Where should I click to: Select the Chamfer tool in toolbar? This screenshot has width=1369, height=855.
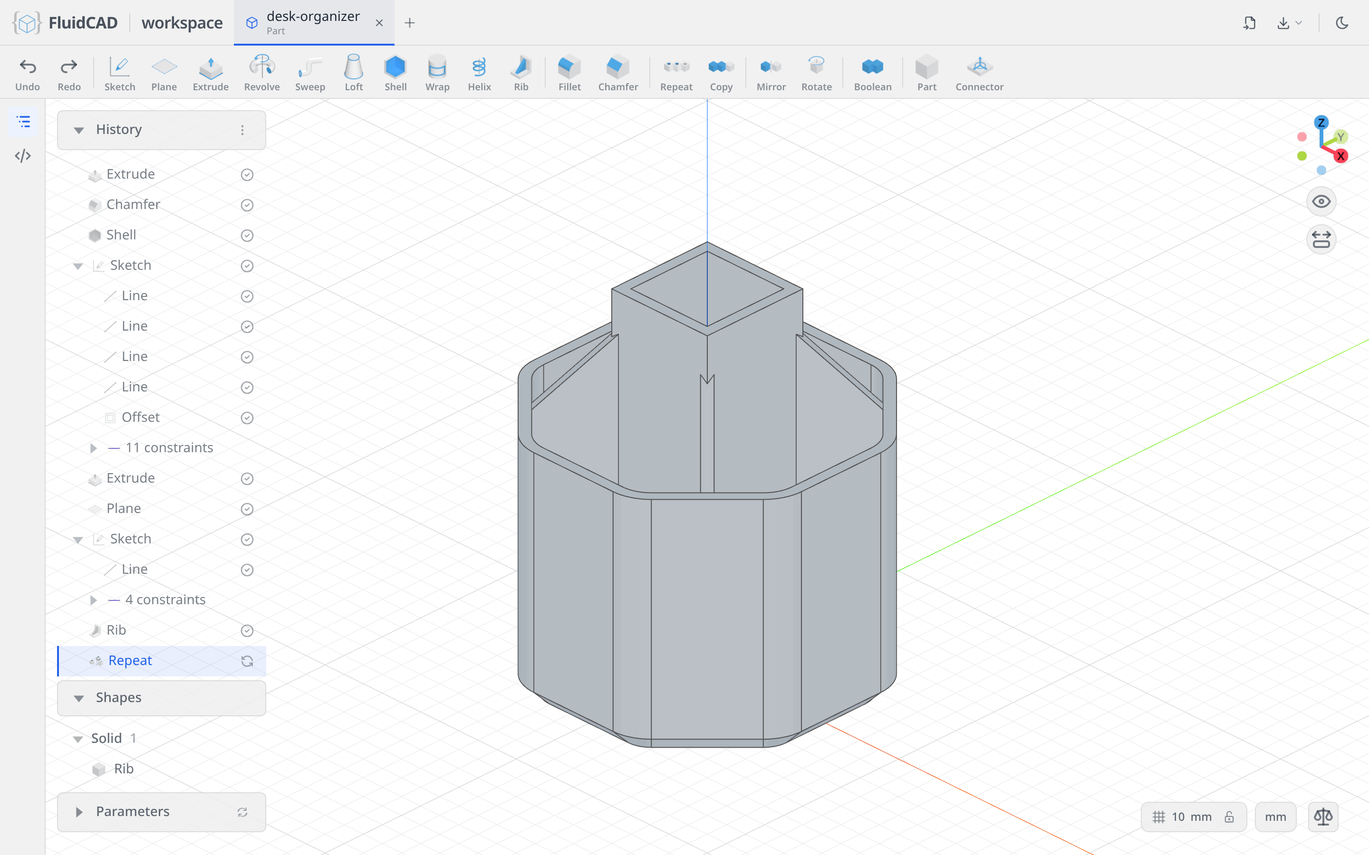pyautogui.click(x=618, y=74)
